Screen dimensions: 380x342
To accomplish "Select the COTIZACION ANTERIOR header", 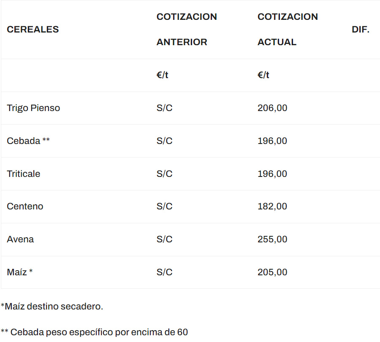I will [x=186, y=30].
